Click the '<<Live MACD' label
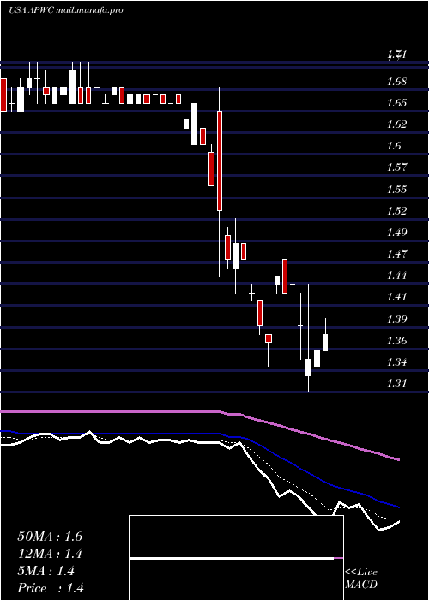Screen dimensions: 429x601 pos(361,579)
